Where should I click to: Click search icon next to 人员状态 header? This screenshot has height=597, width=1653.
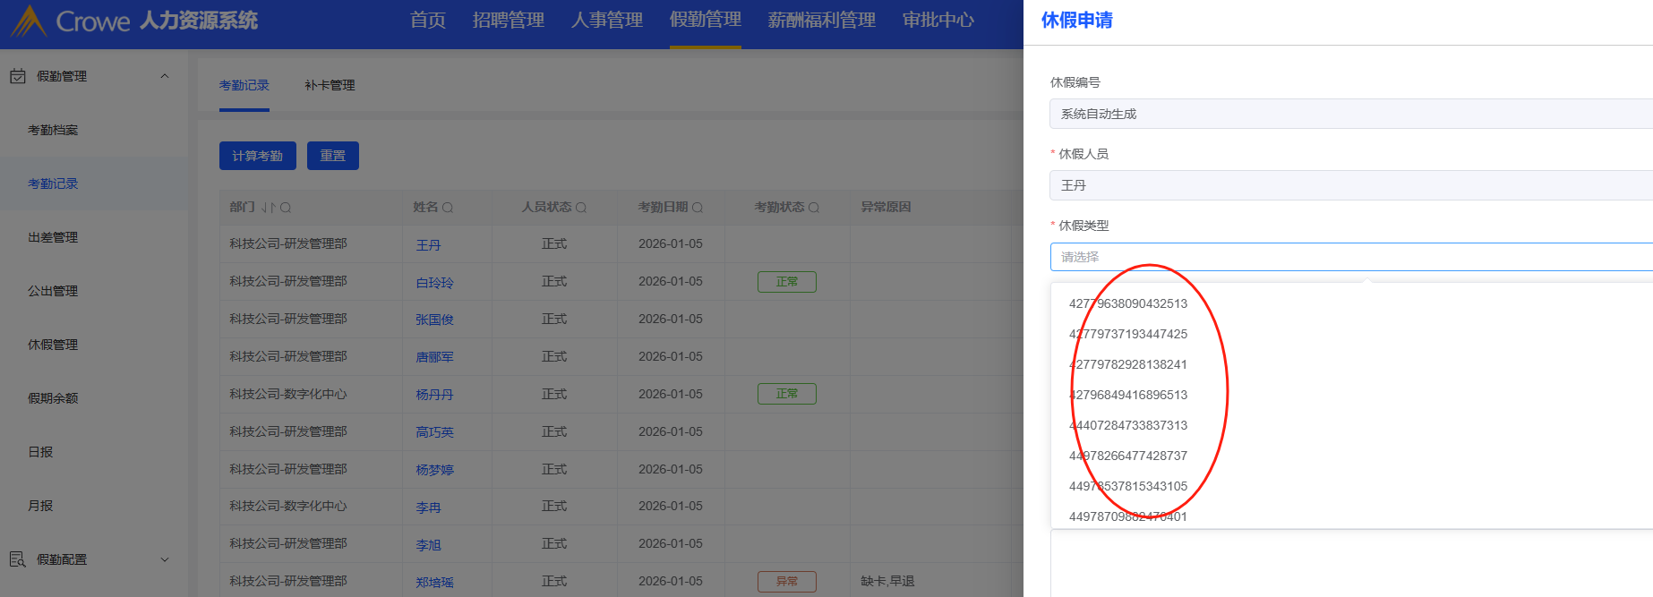[x=581, y=208]
